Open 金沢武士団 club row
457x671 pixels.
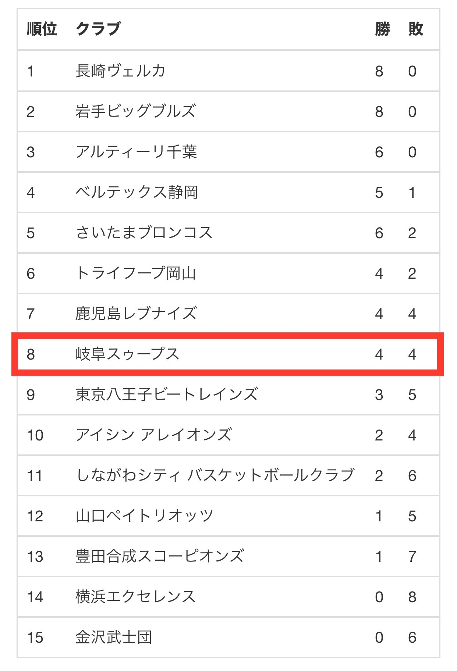(x=228, y=637)
